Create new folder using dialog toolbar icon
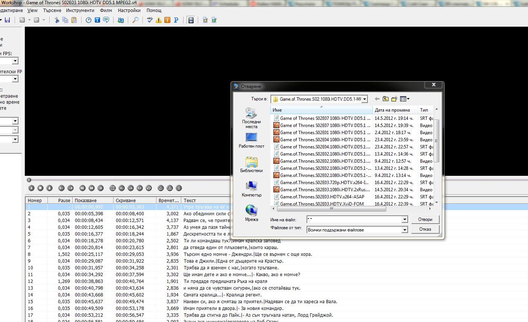The height and width of the screenshot is (322, 528). coord(394,99)
